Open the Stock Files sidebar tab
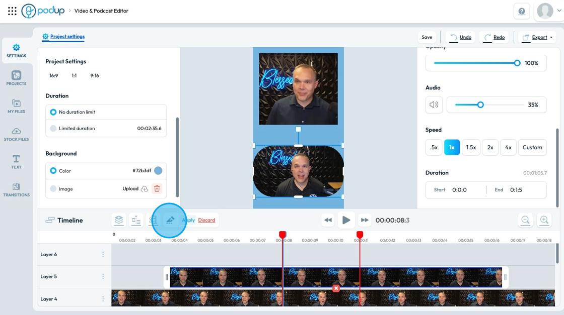Viewport: 564px width, 315px height. [16, 134]
